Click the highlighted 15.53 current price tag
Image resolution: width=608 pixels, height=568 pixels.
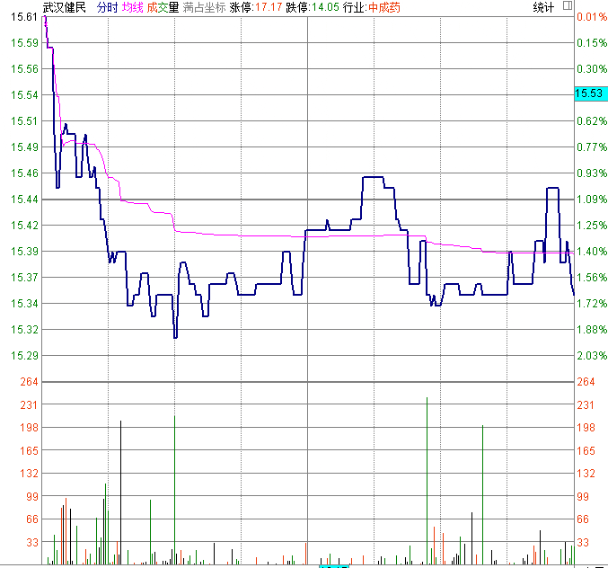point(590,93)
